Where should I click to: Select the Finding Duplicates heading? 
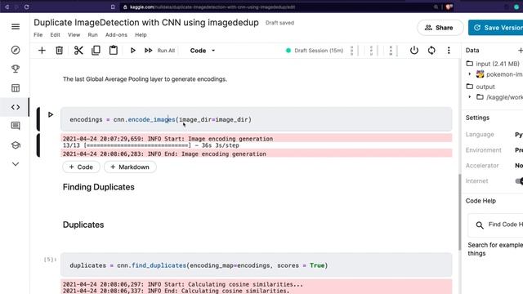point(99,187)
